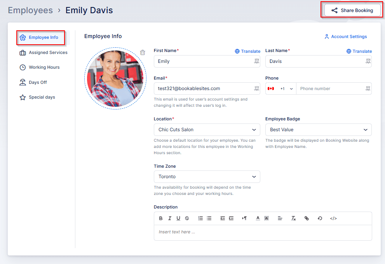This screenshot has height=264, width=385.
Task: Open Special days section
Action: tap(37, 97)
